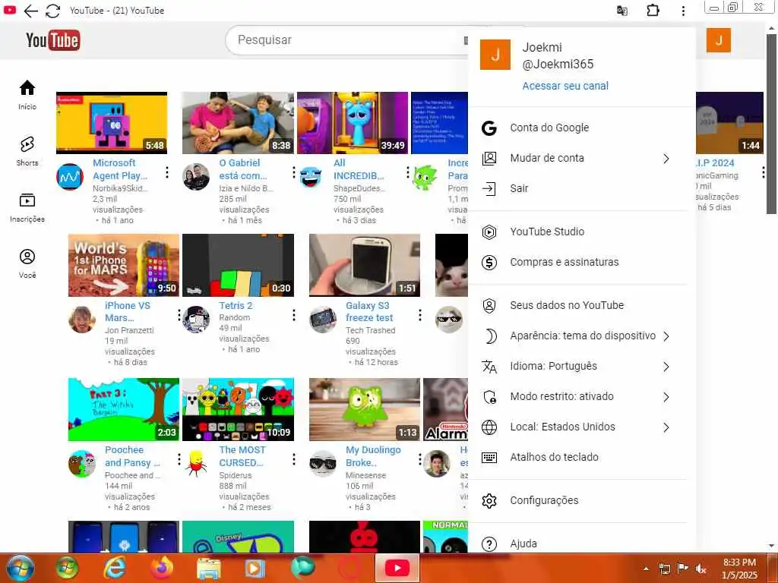
Task: Open Inscrições subscriptions icon
Action: (x=27, y=200)
